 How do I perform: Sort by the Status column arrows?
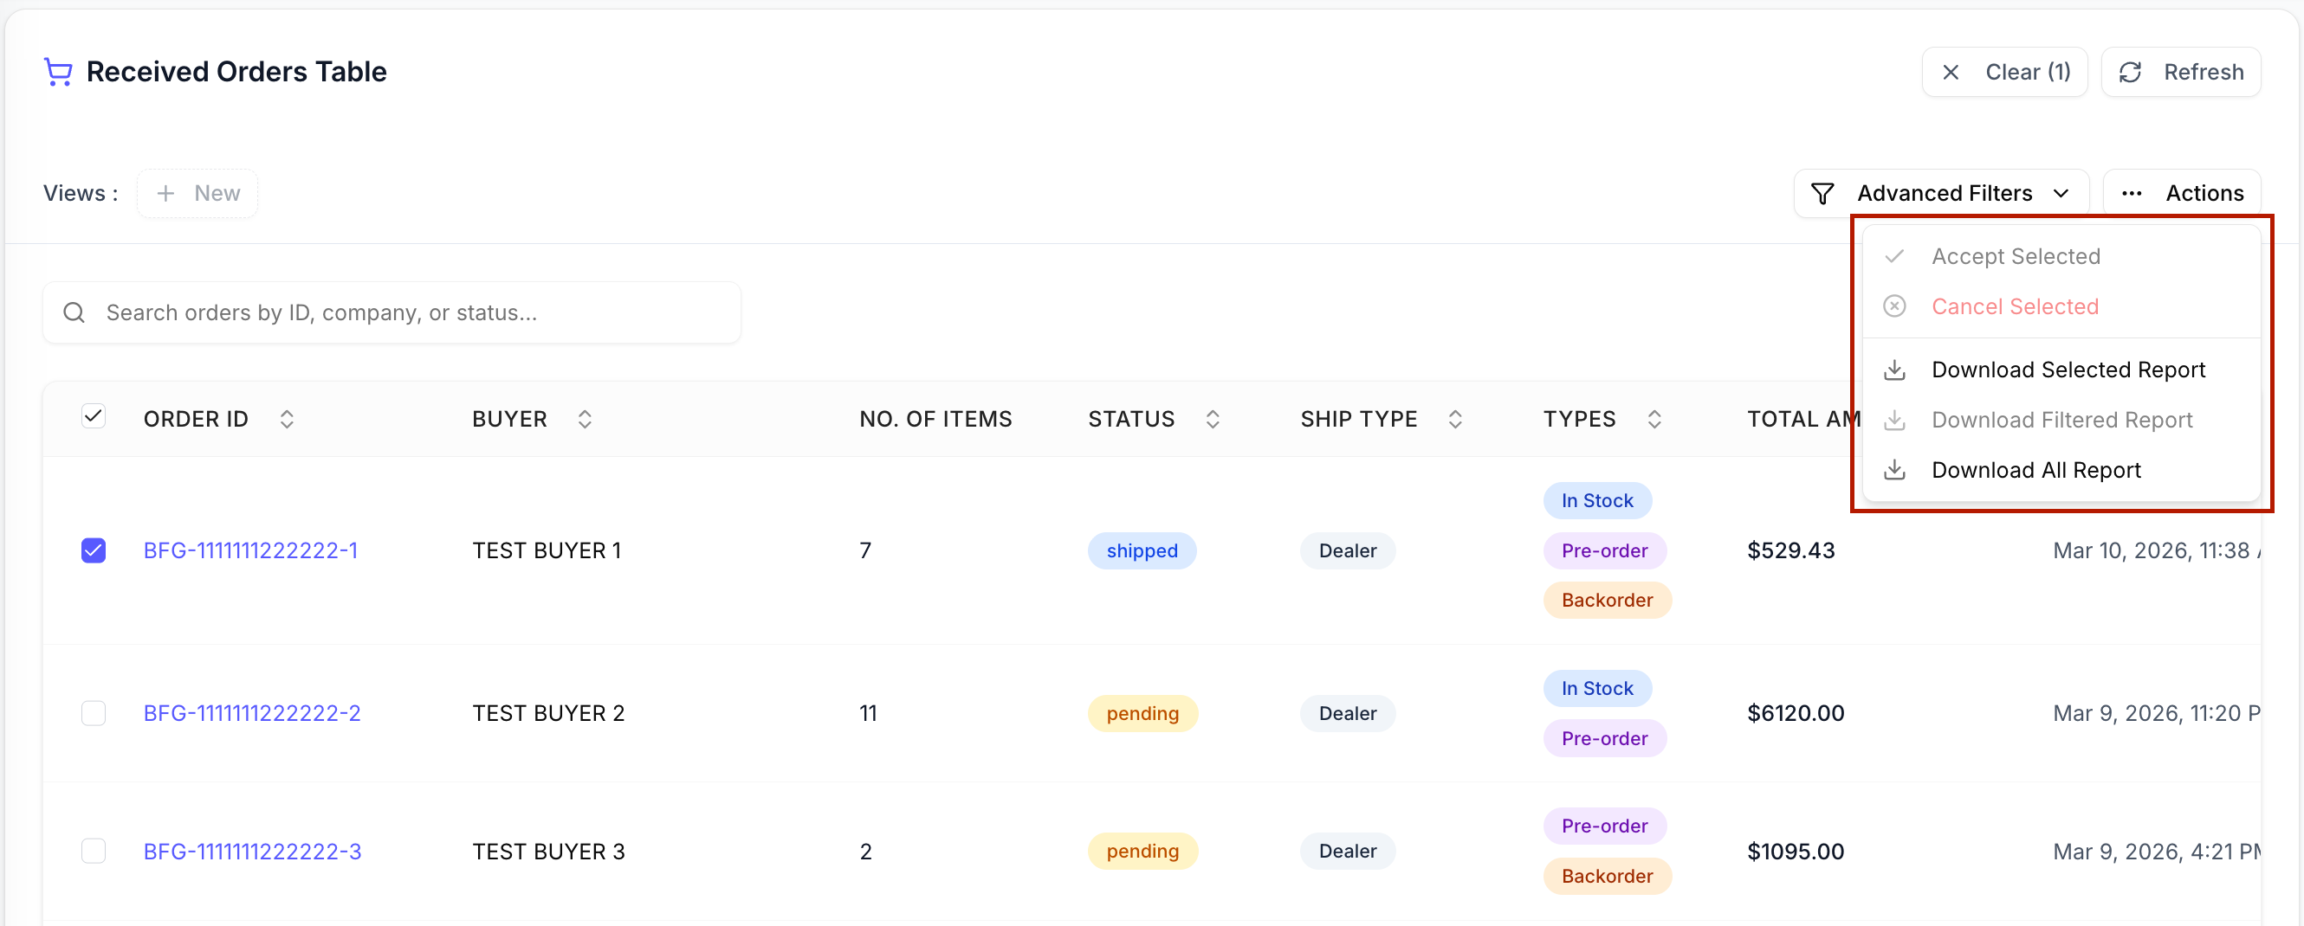1212,419
